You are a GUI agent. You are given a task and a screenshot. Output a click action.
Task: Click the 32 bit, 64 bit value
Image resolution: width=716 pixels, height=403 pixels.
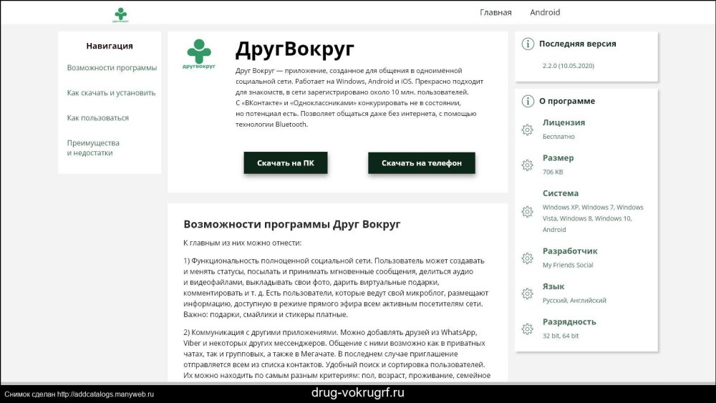click(x=561, y=336)
